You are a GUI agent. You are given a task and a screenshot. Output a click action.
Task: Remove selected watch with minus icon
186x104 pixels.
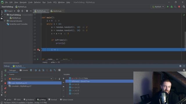(x=63, y=83)
